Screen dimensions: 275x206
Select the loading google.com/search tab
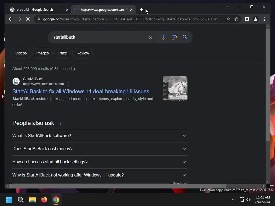pyautogui.click(x=103, y=10)
